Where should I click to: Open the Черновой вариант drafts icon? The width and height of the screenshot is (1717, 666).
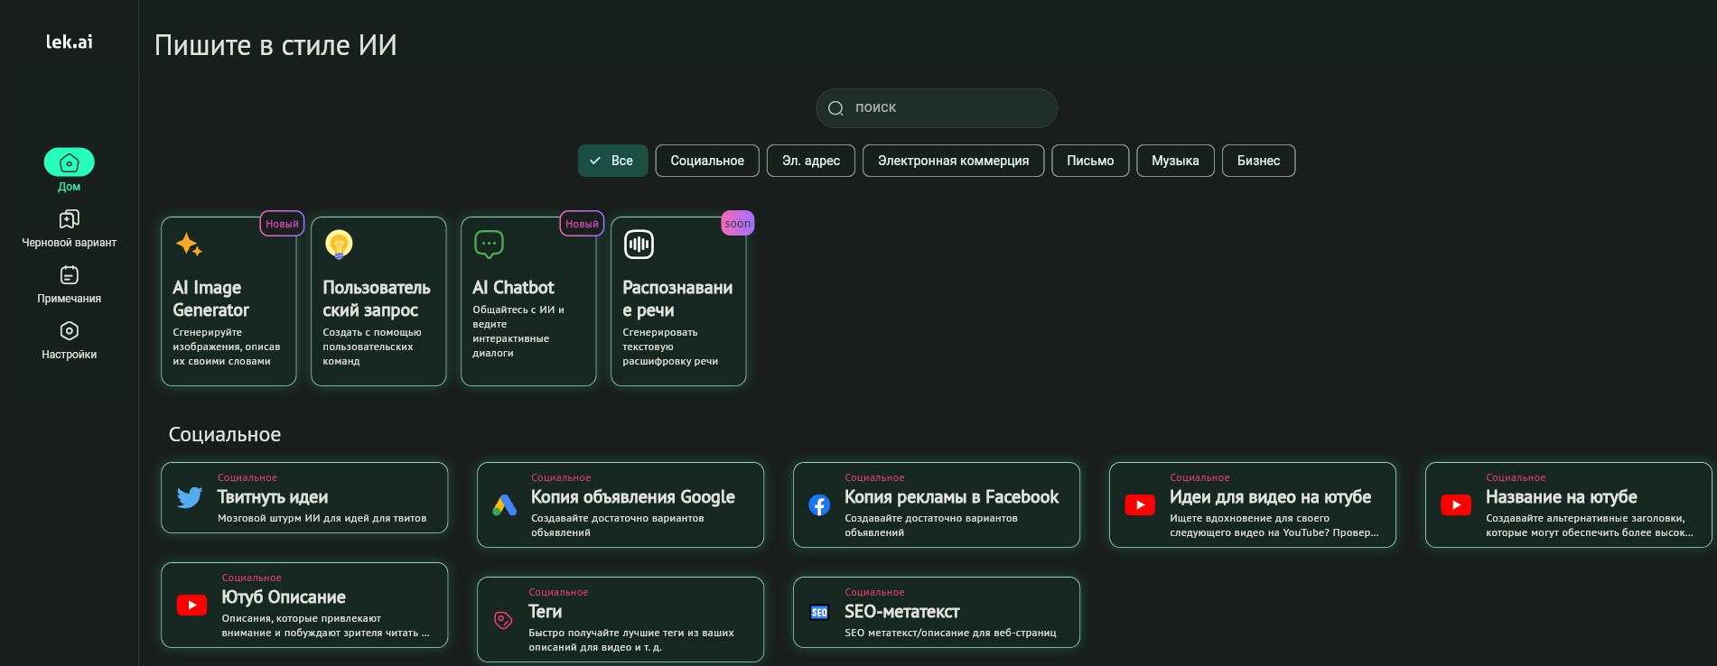click(69, 219)
